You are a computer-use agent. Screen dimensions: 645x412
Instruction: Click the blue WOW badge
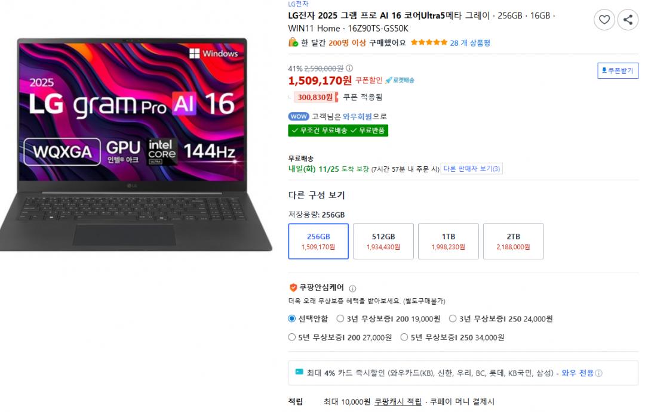tap(299, 117)
